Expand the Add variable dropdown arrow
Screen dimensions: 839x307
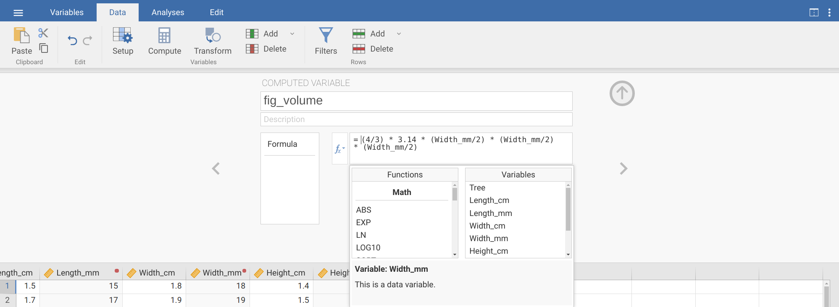pos(292,34)
